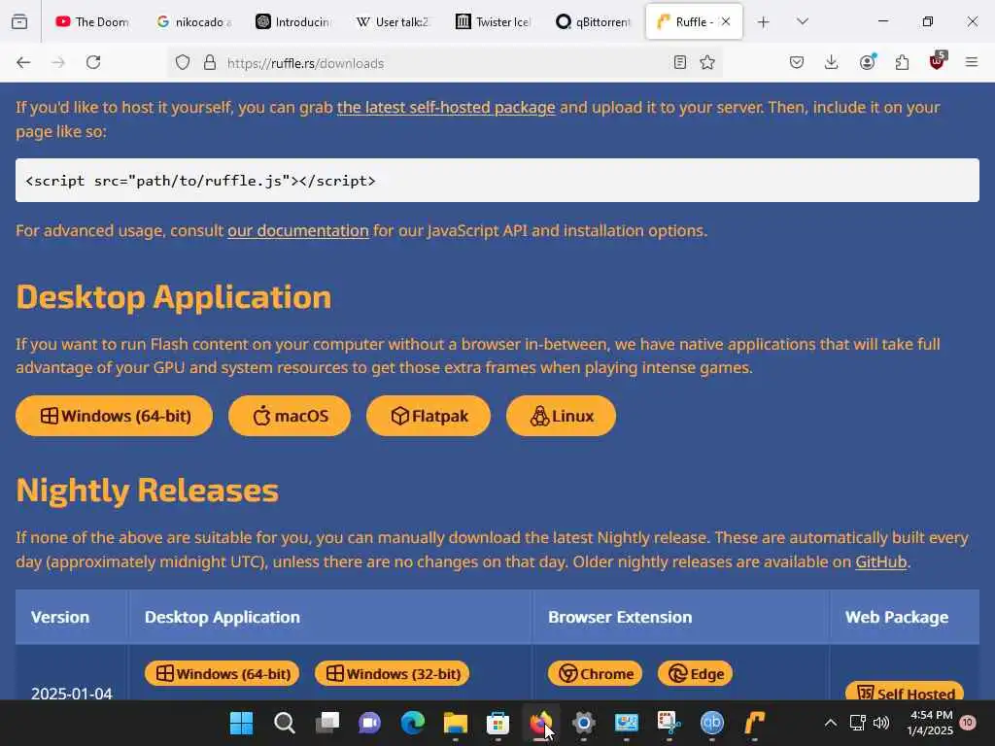Open taskbar Search
Viewport: 995px width, 746px height.
pos(285,723)
